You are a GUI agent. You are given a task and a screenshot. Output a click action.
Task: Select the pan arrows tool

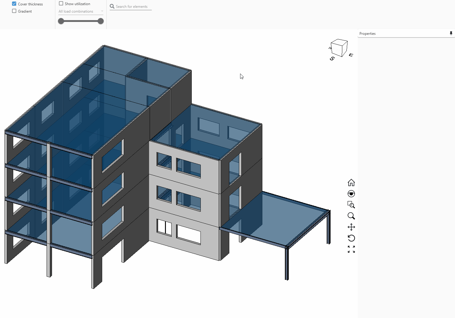351,227
